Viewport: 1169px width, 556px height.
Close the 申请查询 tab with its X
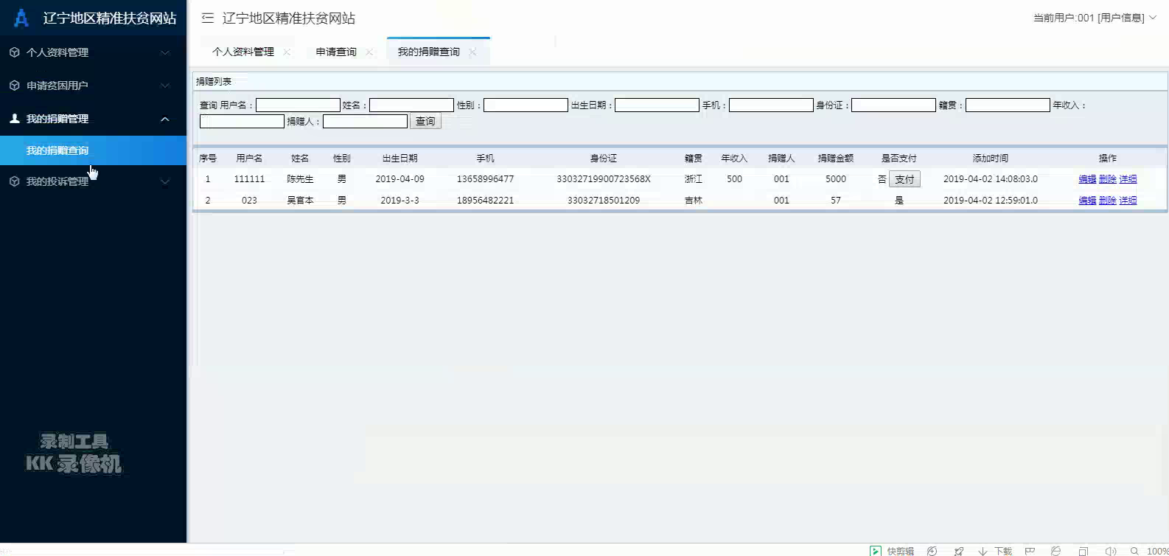click(x=369, y=52)
